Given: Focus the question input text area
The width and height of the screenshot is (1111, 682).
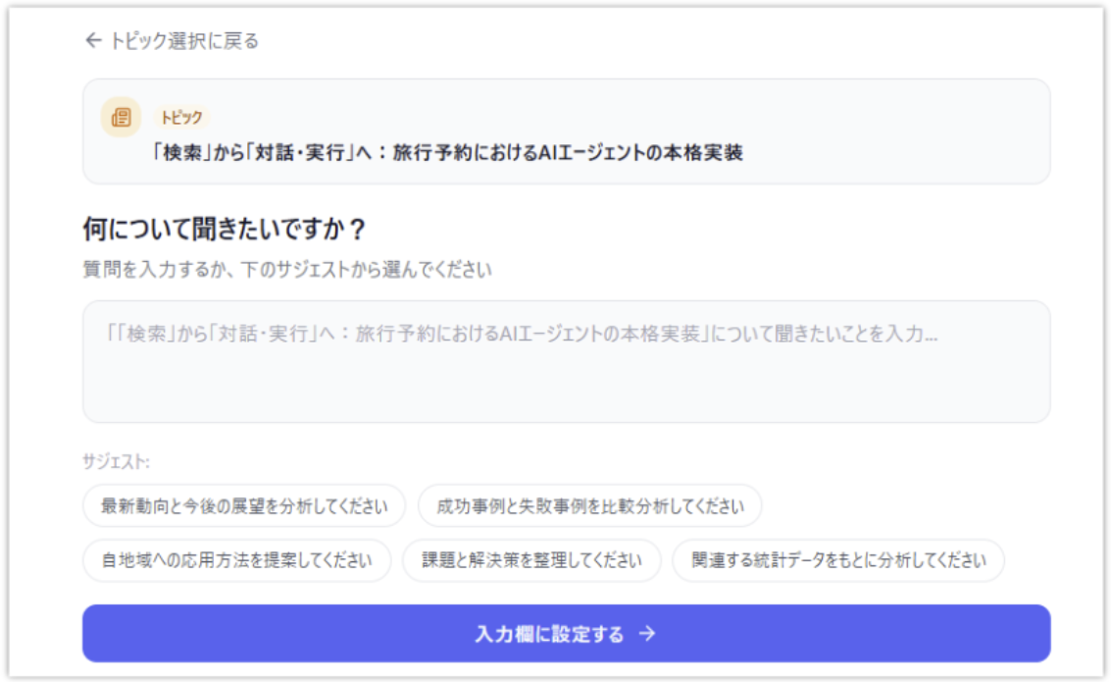Looking at the screenshot, I should pos(566,361).
